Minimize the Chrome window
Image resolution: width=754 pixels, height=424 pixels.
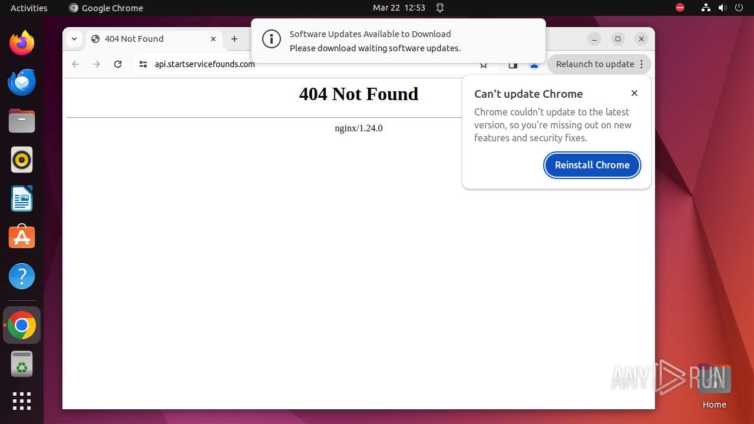(x=594, y=39)
